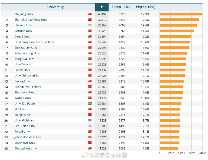
Task: Sort by the P(top 10%) column header
Action: click(x=121, y=7)
